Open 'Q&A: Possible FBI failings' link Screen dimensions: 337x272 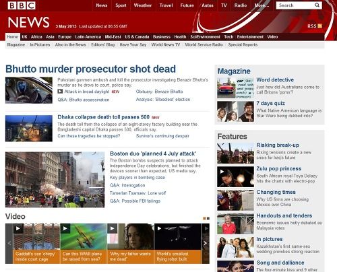(135, 201)
